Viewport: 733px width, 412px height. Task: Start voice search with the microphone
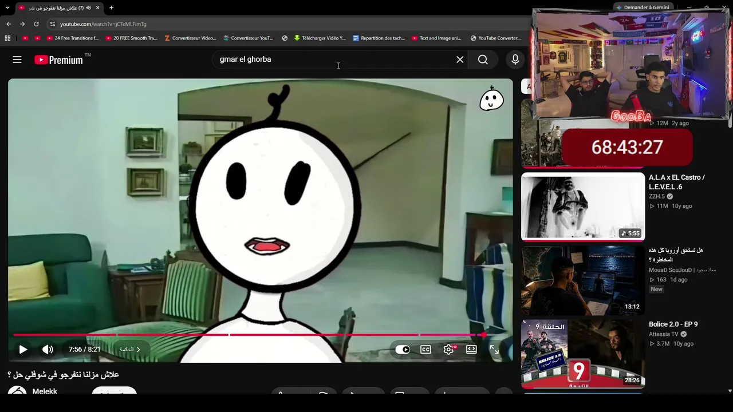(515, 60)
